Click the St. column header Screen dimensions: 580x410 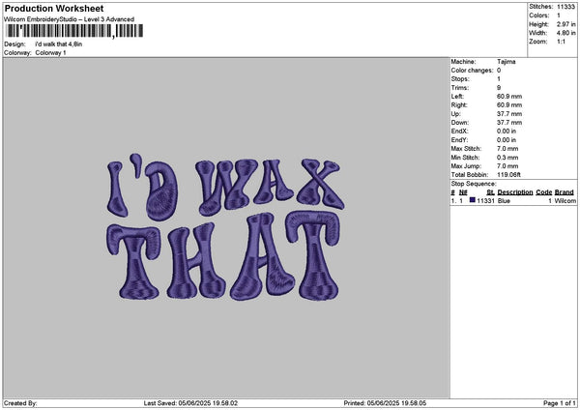point(490,192)
